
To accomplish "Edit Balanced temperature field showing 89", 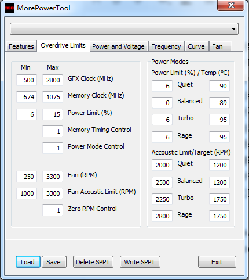I will pyautogui.click(x=219, y=103).
